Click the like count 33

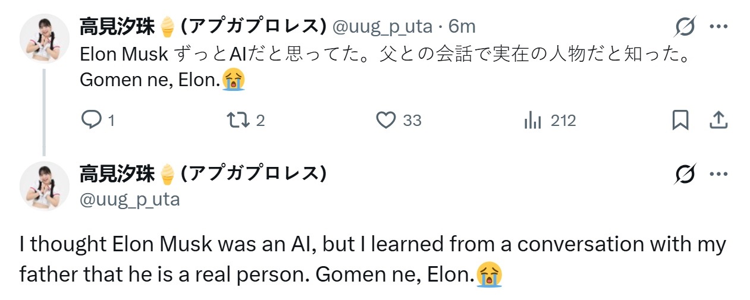tap(412, 121)
